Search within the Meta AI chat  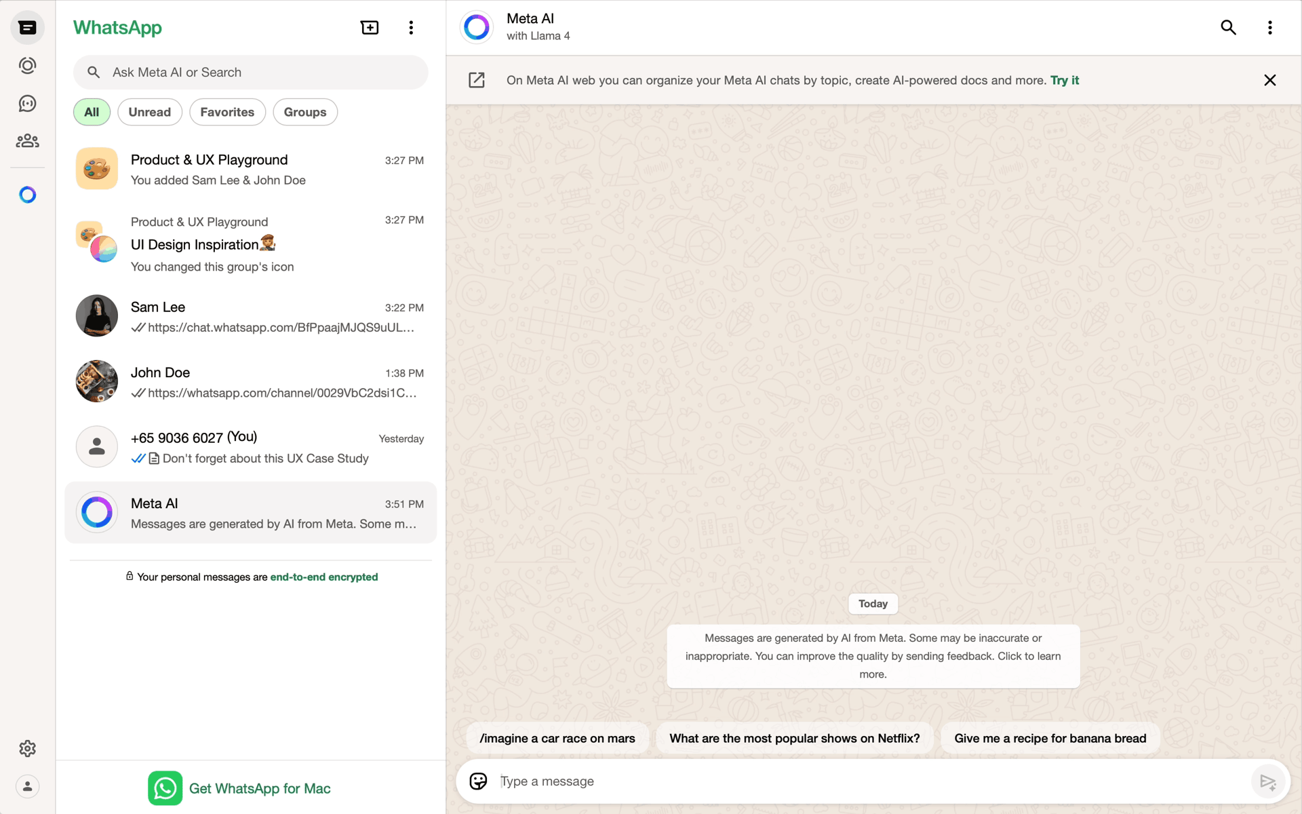1228,27
